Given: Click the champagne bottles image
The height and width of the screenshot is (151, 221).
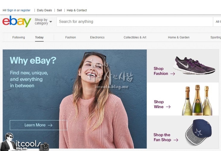Looking at the screenshot, I should tap(197, 100).
